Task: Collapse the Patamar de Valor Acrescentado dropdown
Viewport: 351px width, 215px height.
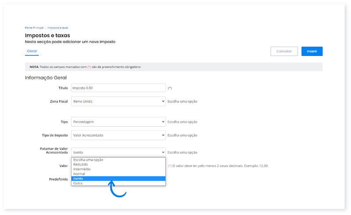Action: [118, 152]
